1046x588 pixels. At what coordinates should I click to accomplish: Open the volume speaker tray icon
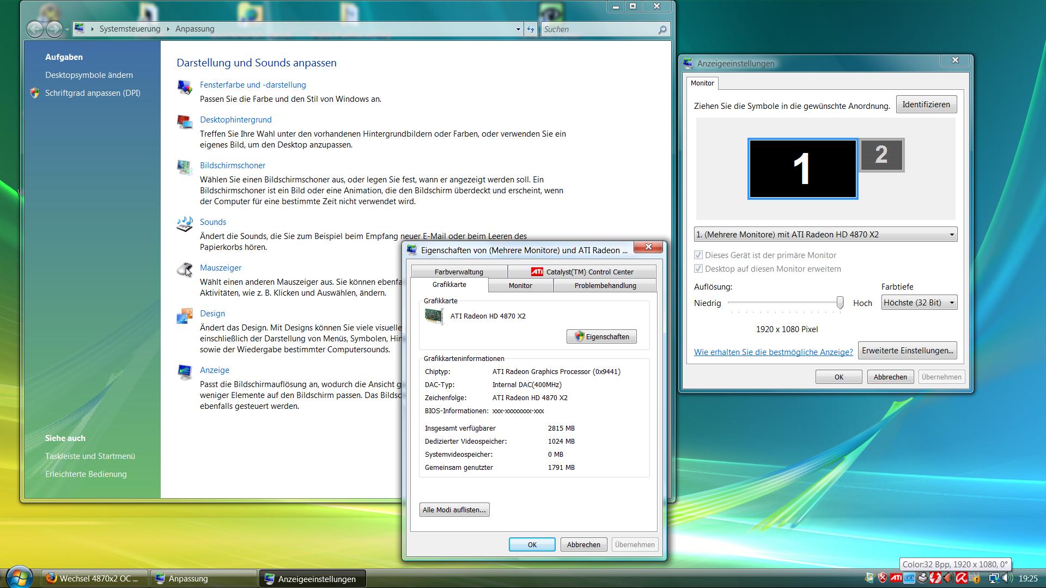[x=1007, y=578]
